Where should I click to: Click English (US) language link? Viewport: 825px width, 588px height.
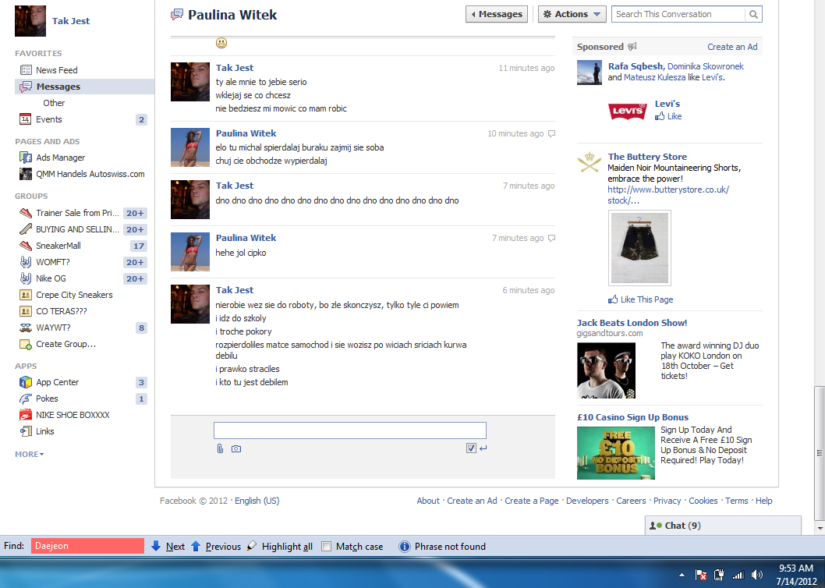point(257,501)
